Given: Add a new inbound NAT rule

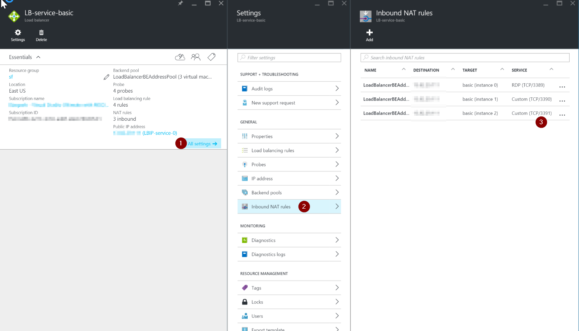Looking at the screenshot, I should (x=369, y=35).
